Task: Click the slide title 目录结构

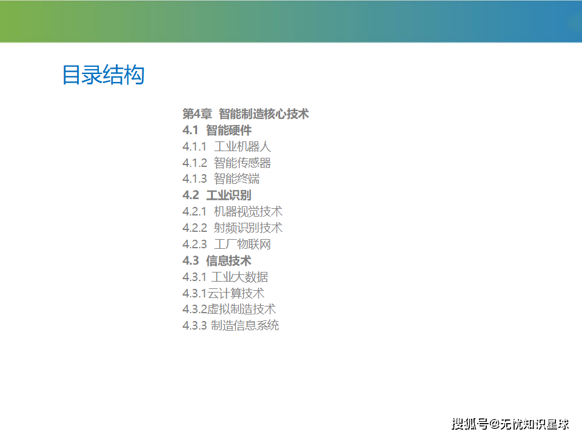Action: [104, 75]
